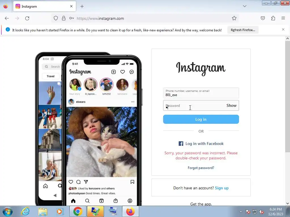Dismiss the Firefox refresh notification bar

click(x=283, y=29)
